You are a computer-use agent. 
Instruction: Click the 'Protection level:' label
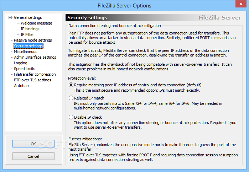click(82, 78)
